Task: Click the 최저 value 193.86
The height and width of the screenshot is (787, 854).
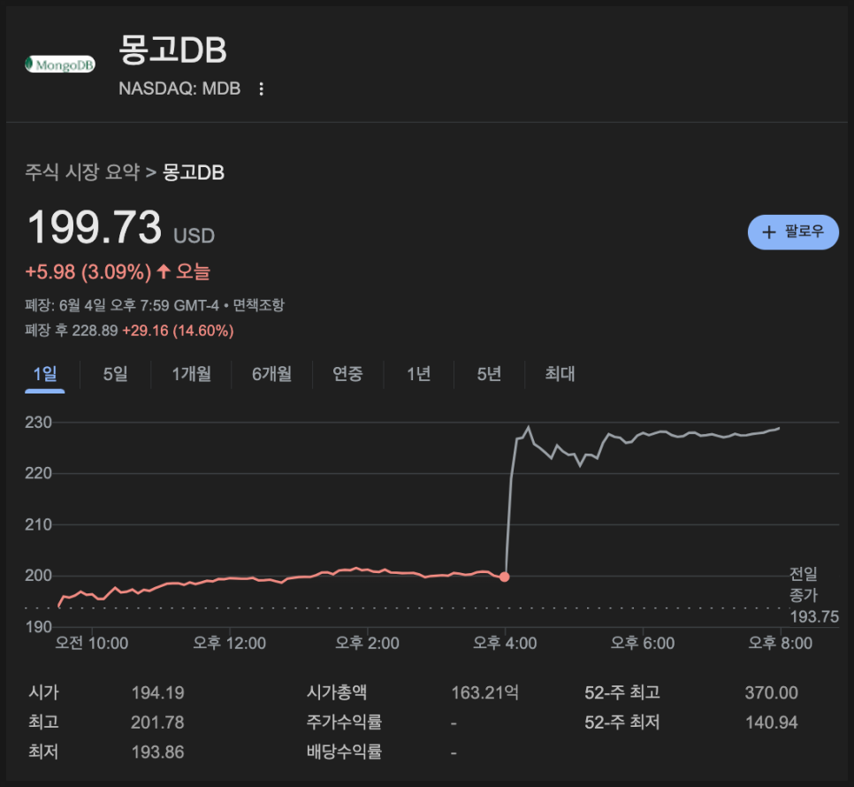Action: 158,753
